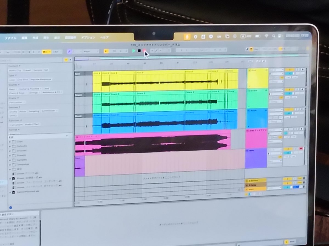Toggle Draw Mode pencil in the right control bar
This screenshot has width=329, height=246.
(x=248, y=49)
